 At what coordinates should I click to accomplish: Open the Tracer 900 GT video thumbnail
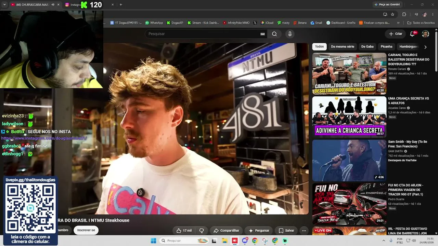pos(349,204)
